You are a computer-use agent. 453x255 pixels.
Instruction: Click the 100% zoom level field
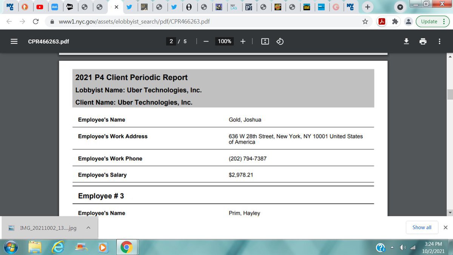point(225,42)
